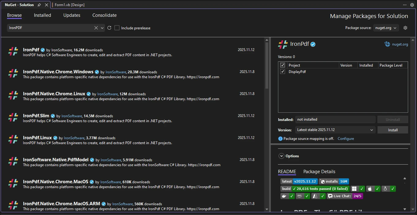Open NuGet package source settings gear icon
417x215 pixels.
click(405, 28)
